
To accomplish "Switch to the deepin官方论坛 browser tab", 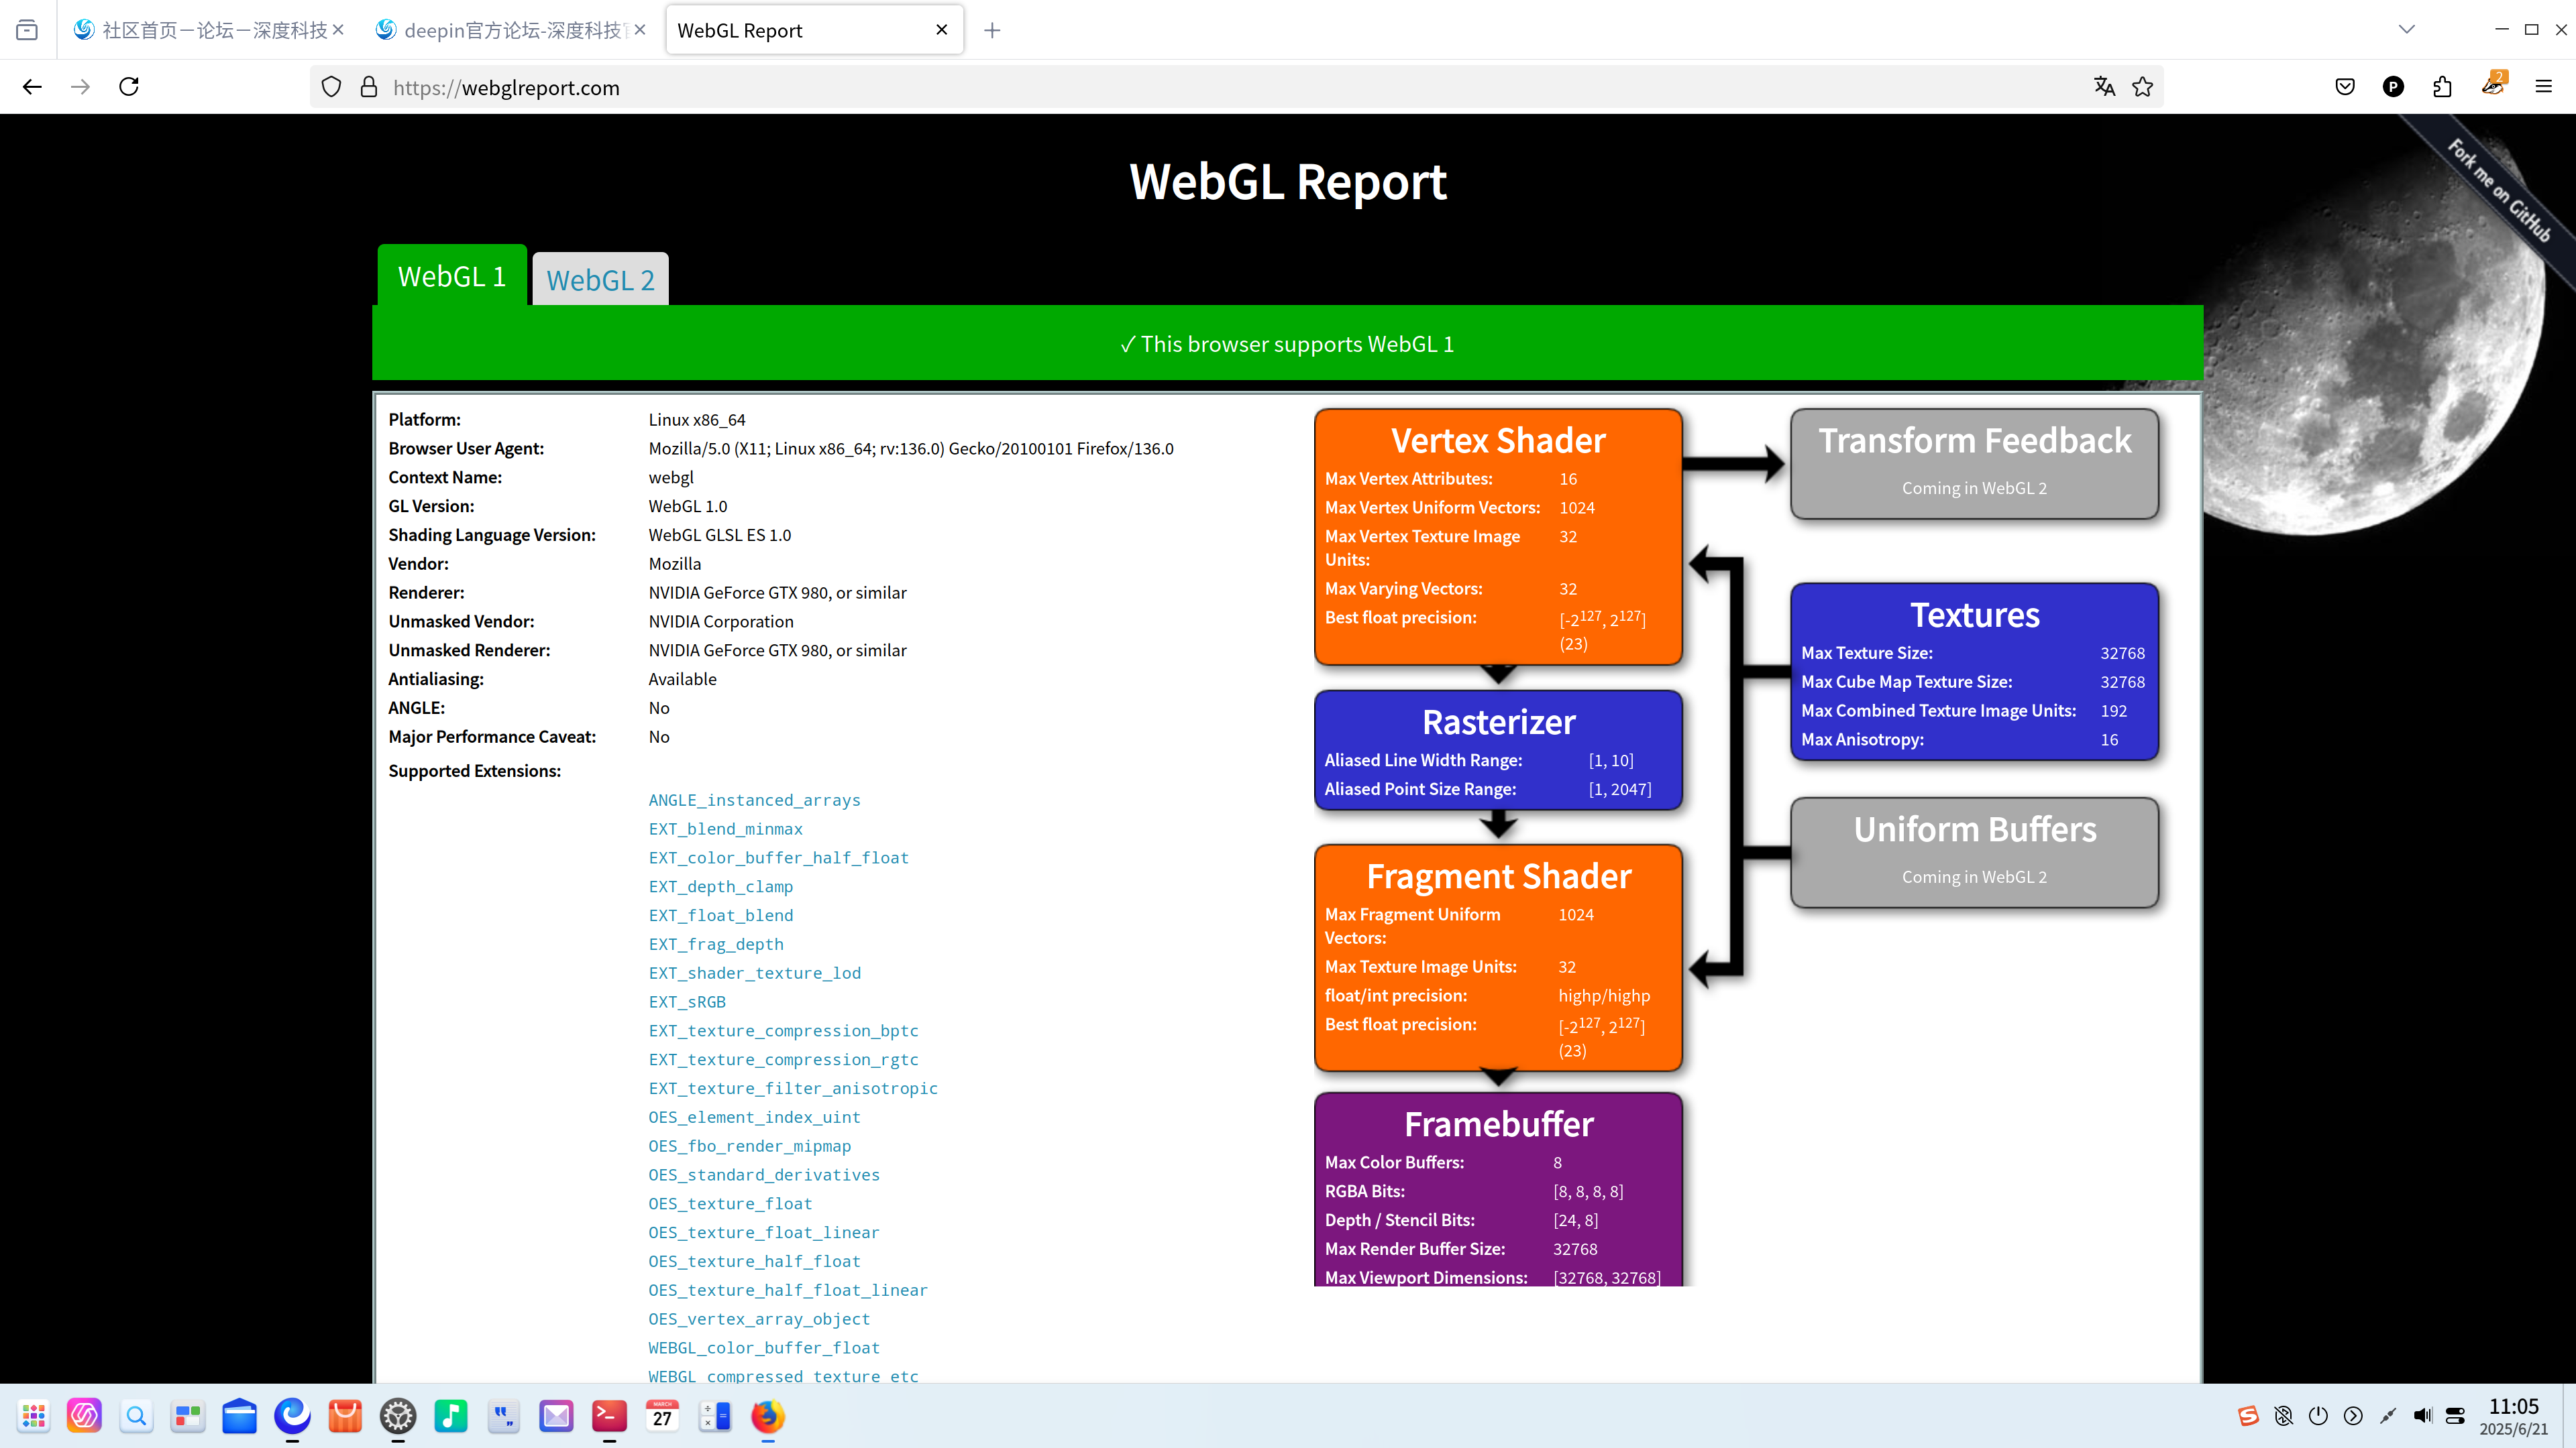I will tap(510, 30).
